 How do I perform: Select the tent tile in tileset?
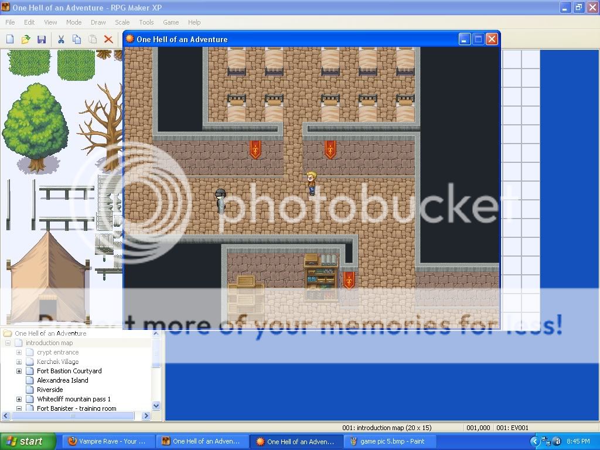[48, 277]
